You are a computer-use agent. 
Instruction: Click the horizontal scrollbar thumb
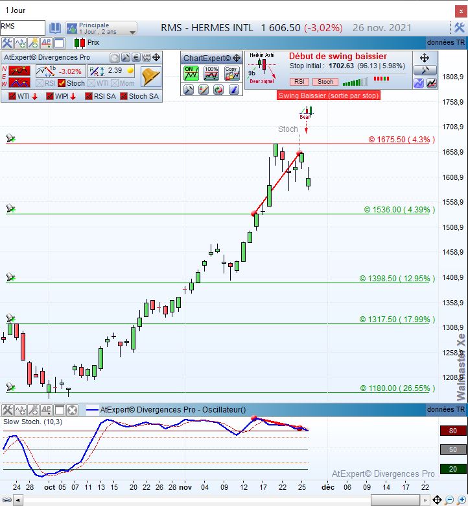pyautogui.click(x=395, y=501)
